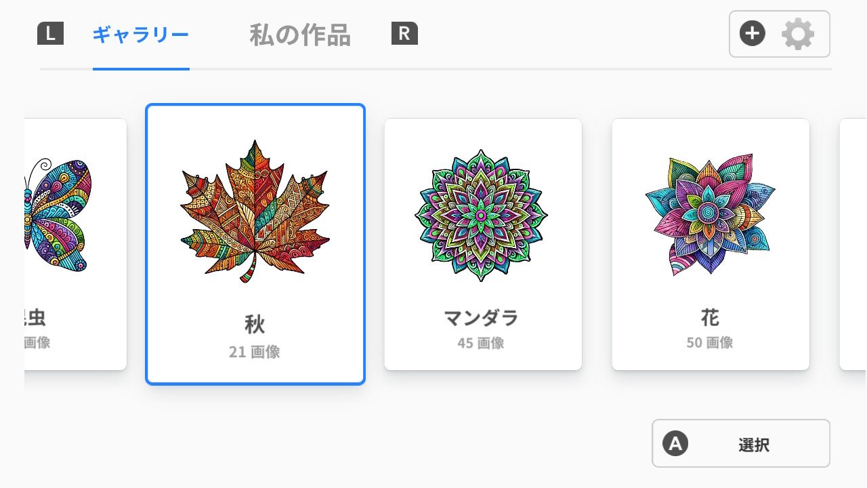Open the 私の作品 tab
The image size is (867, 488).
tap(298, 35)
